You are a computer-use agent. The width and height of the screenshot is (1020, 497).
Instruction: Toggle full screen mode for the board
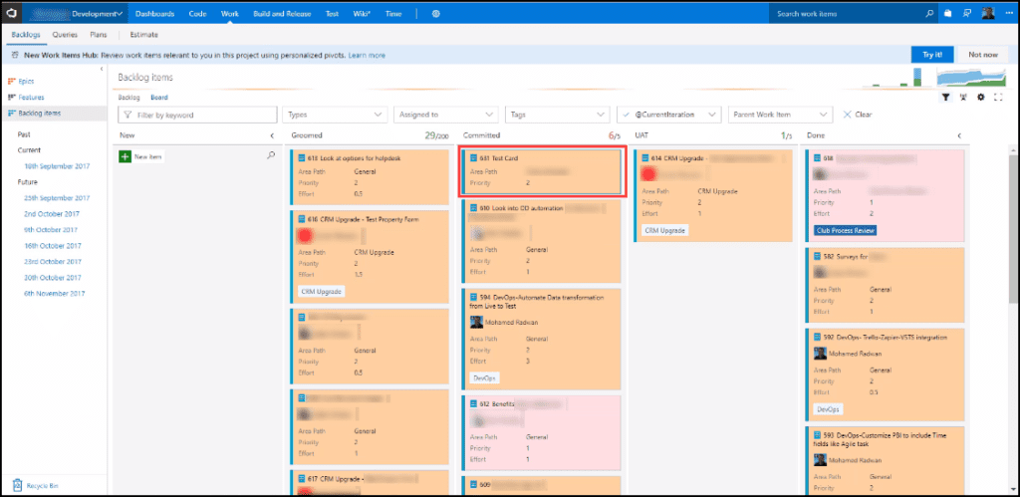[x=997, y=97]
